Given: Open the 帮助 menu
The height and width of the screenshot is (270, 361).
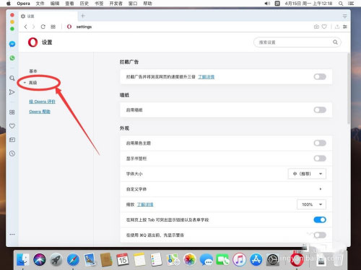Looking at the screenshot, I should [147, 4].
